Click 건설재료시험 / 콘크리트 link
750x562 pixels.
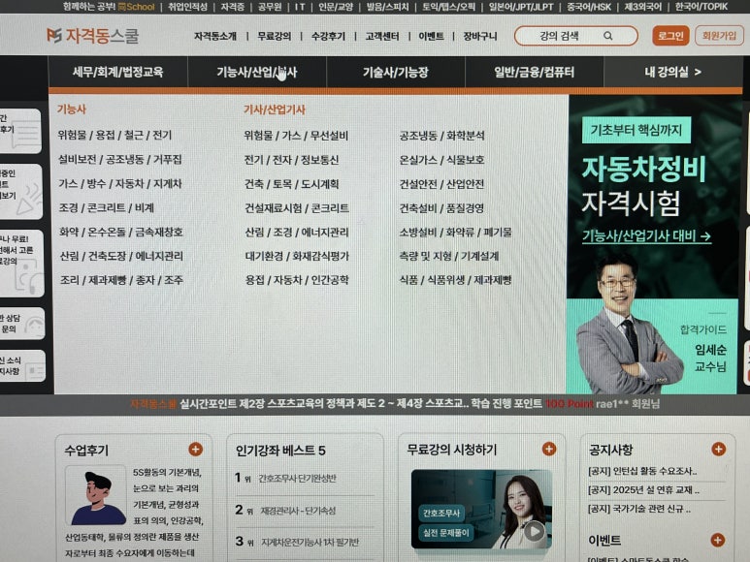(297, 208)
